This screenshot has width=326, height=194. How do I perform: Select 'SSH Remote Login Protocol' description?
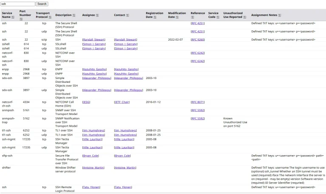click(65, 189)
